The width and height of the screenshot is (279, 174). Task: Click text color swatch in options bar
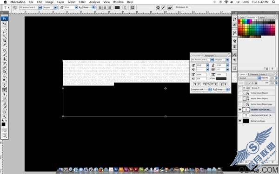pyautogui.click(x=117, y=7)
